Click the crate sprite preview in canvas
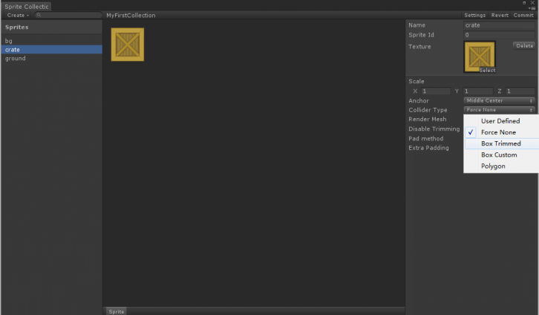539x315 pixels. tap(128, 45)
